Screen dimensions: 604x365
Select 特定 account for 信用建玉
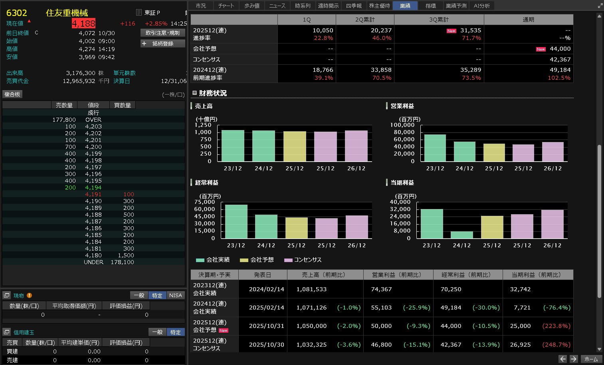point(175,332)
